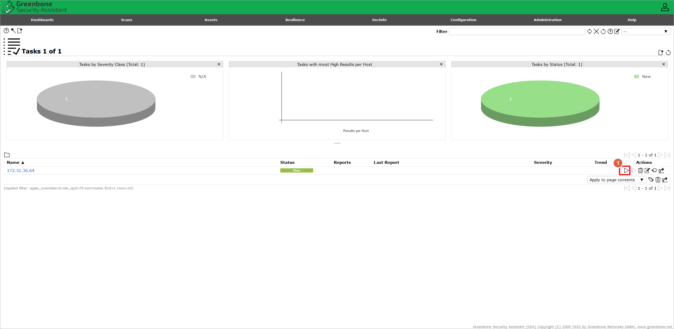The width and height of the screenshot is (674, 329).
Task: Open the Task Wizard magic wand icon
Action: [x=13, y=31]
